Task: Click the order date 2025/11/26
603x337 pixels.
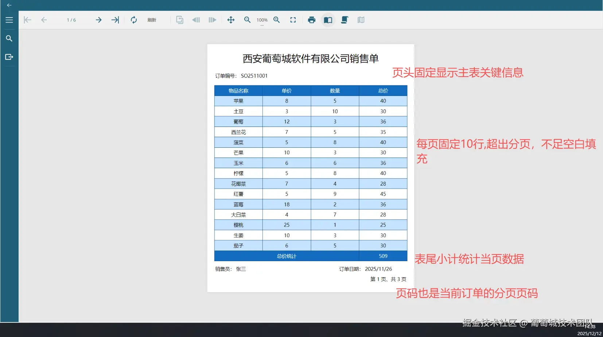Action: point(378,269)
